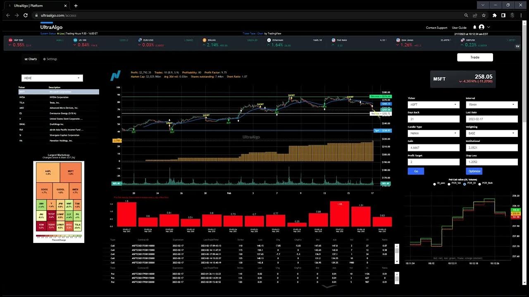Screen dimensions: 529x297
Task: Click the Stop Loss input field
Action: click(x=492, y=162)
